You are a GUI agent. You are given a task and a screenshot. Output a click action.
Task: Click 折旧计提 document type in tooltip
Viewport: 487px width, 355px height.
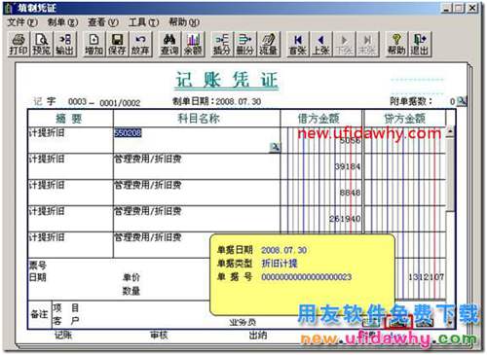(280, 264)
